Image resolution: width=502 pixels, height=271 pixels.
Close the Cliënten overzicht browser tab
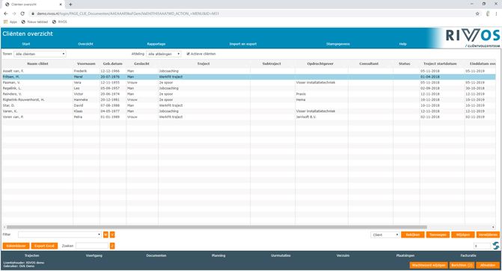(x=61, y=4)
